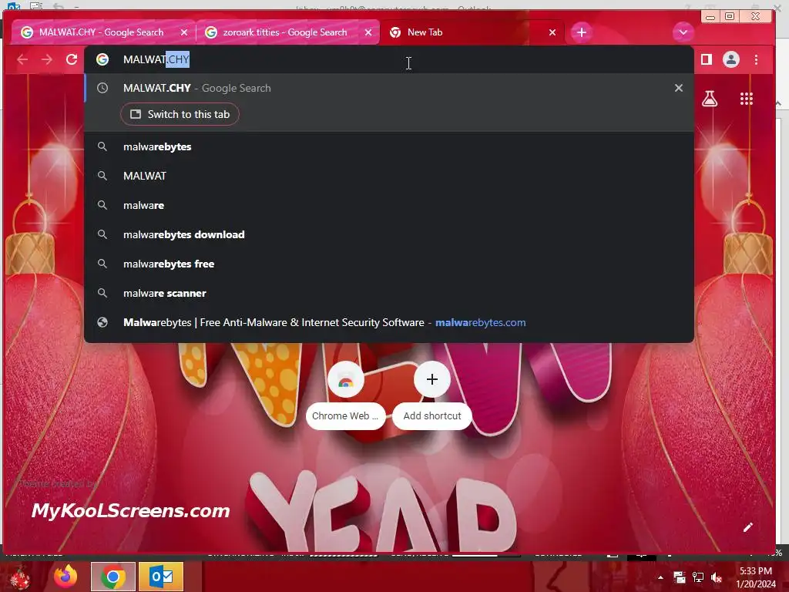Click the Add shortcut plus icon
Screen dimensions: 789x592
(432, 379)
